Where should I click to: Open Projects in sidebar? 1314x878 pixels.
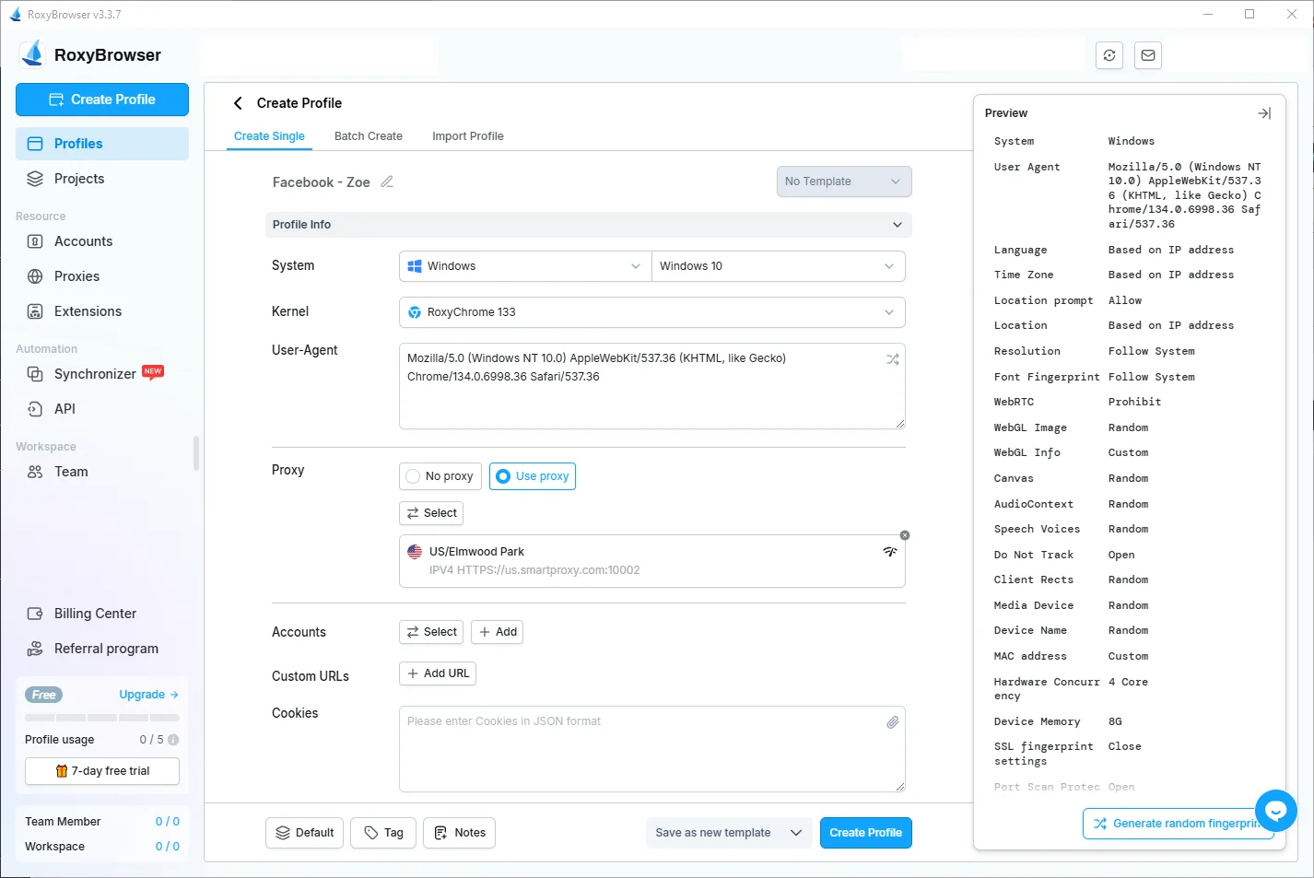pos(102,179)
